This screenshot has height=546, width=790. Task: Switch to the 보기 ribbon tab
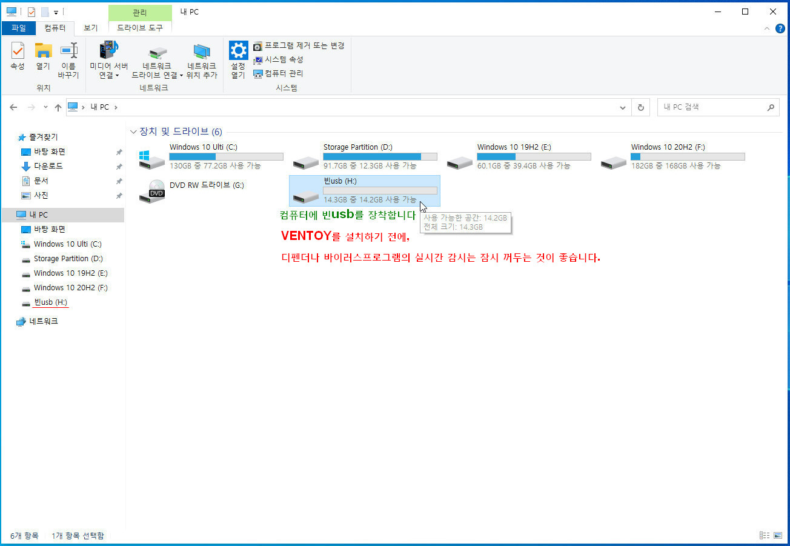click(91, 28)
